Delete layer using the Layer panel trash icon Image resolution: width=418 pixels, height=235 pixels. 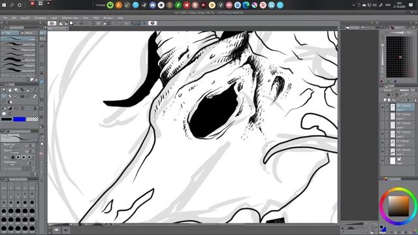coord(415,100)
